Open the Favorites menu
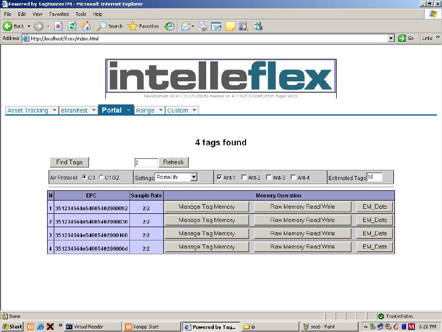The image size is (442, 332). 59,14
